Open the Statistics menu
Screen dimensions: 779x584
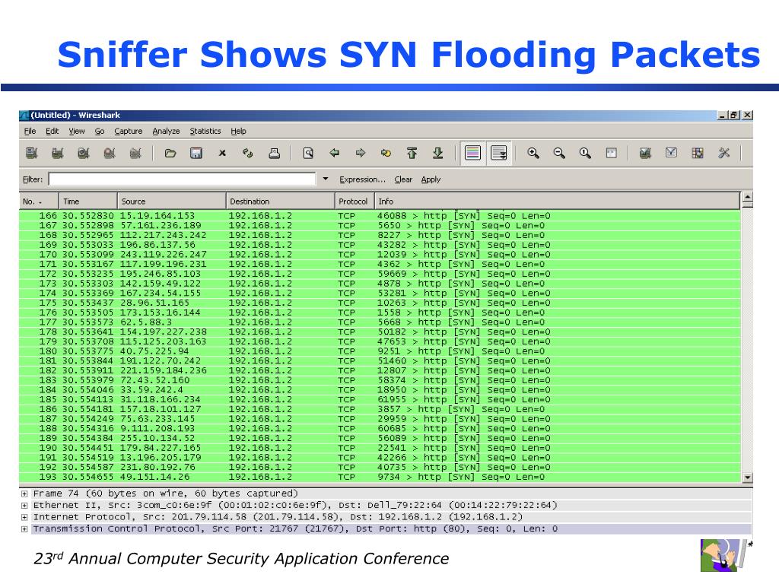[x=205, y=131]
